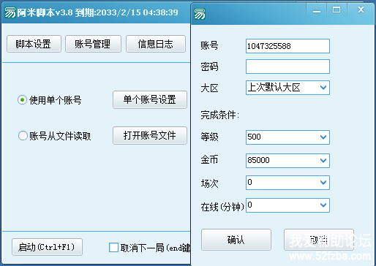Click 单个账号设置 button

coord(150,99)
